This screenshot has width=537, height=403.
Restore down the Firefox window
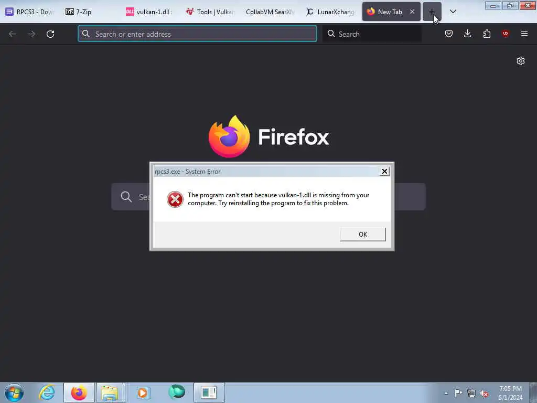(x=510, y=6)
